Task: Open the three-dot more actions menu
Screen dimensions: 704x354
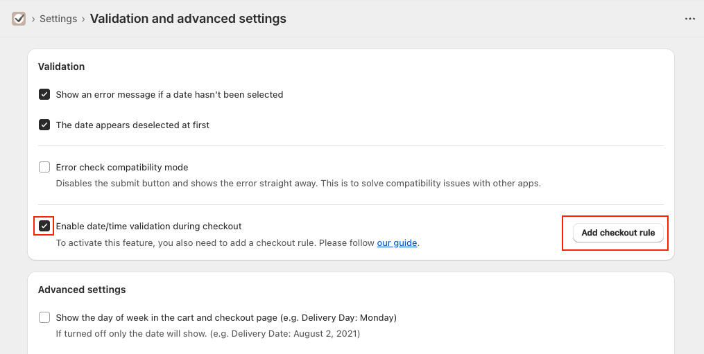Action: (690, 19)
